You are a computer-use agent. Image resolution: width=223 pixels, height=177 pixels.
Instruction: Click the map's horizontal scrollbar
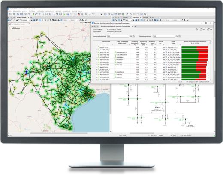click(x=59, y=133)
